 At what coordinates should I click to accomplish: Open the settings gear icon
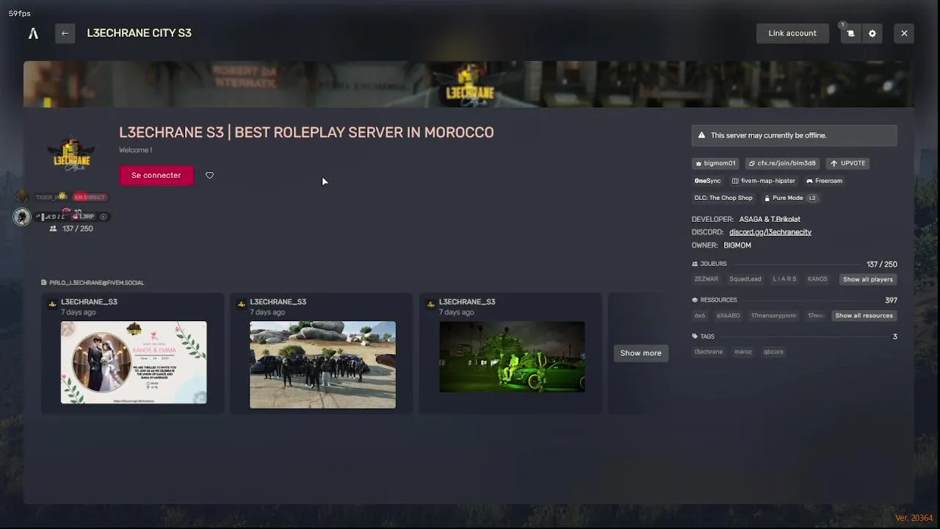872,33
